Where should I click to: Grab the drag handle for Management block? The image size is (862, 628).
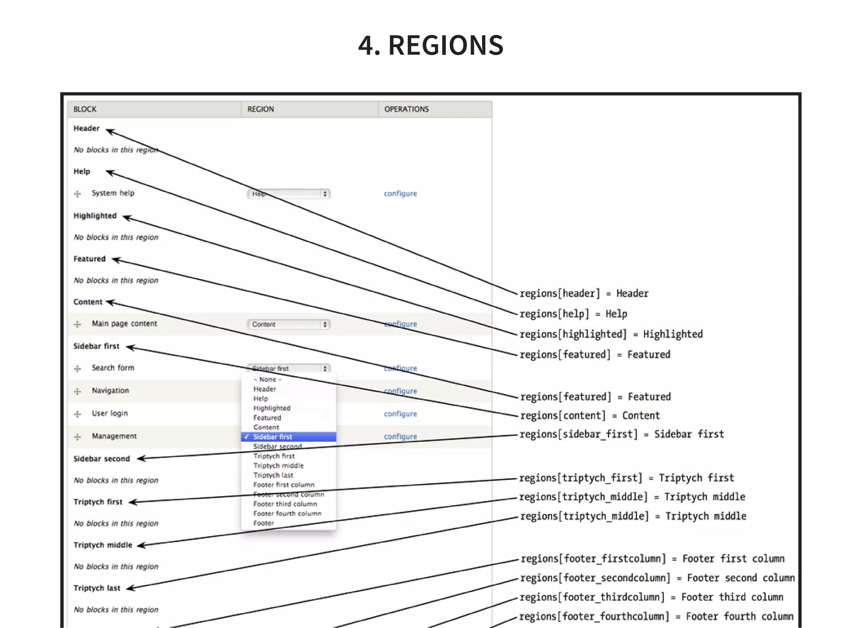coord(77,437)
